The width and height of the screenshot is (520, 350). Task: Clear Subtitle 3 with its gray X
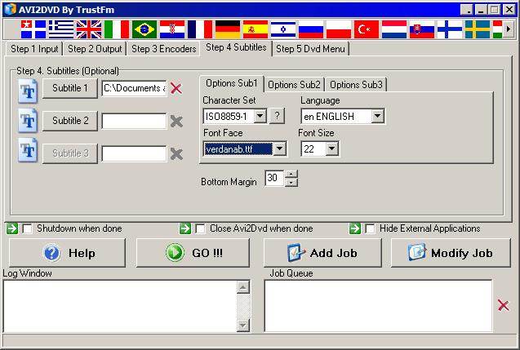(x=176, y=153)
